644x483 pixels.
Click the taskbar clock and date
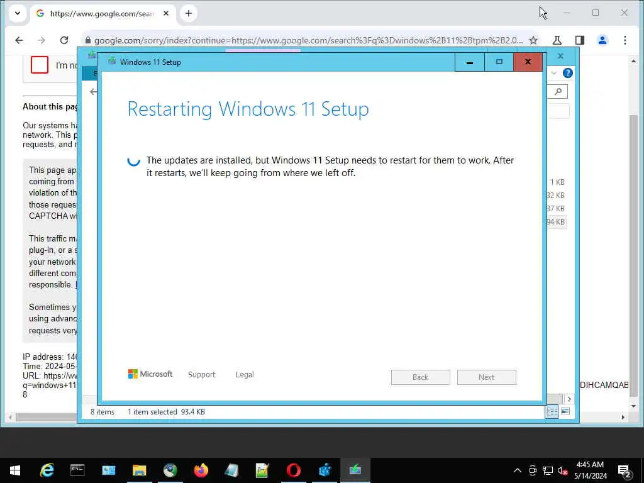point(590,470)
